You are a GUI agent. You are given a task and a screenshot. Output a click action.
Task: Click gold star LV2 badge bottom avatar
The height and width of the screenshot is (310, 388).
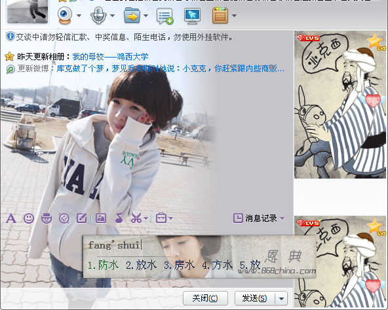[376, 227]
